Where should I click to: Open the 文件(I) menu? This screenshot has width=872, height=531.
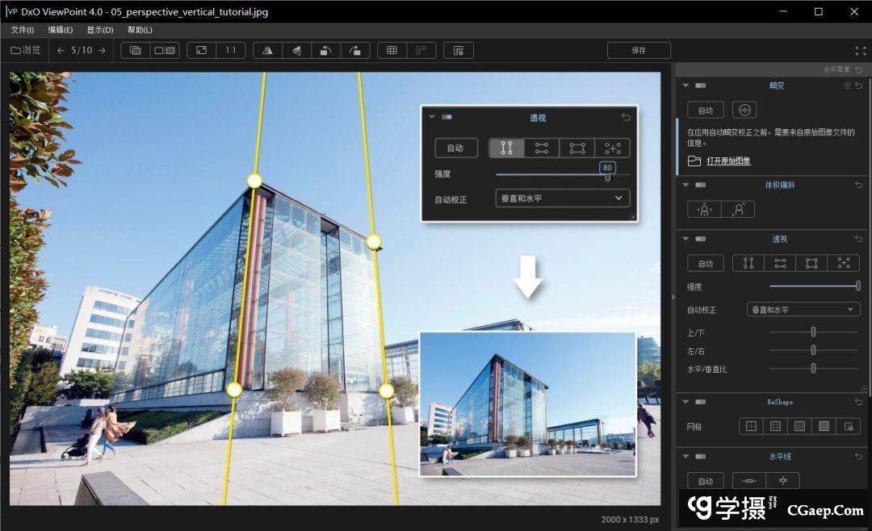(x=23, y=30)
